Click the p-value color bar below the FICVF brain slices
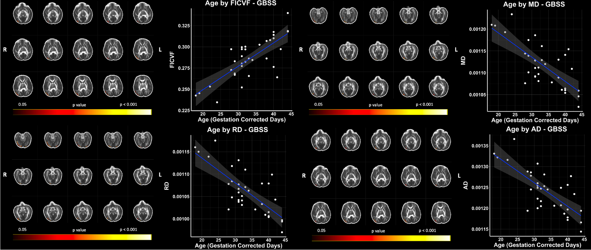 [x=82, y=112]
